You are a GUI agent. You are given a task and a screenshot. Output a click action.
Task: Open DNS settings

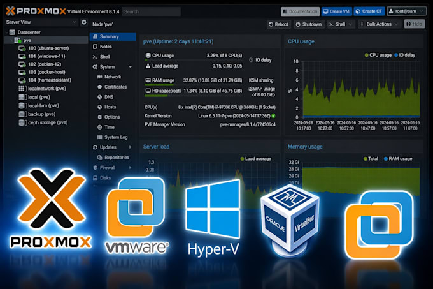pyautogui.click(x=105, y=97)
